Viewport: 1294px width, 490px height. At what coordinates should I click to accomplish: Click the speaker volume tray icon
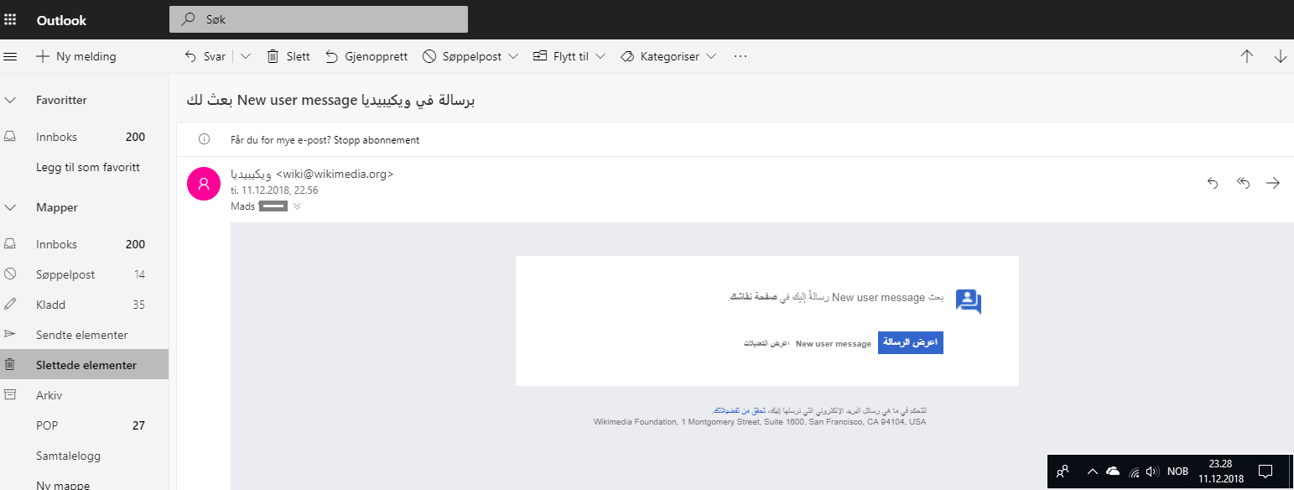click(x=1152, y=472)
